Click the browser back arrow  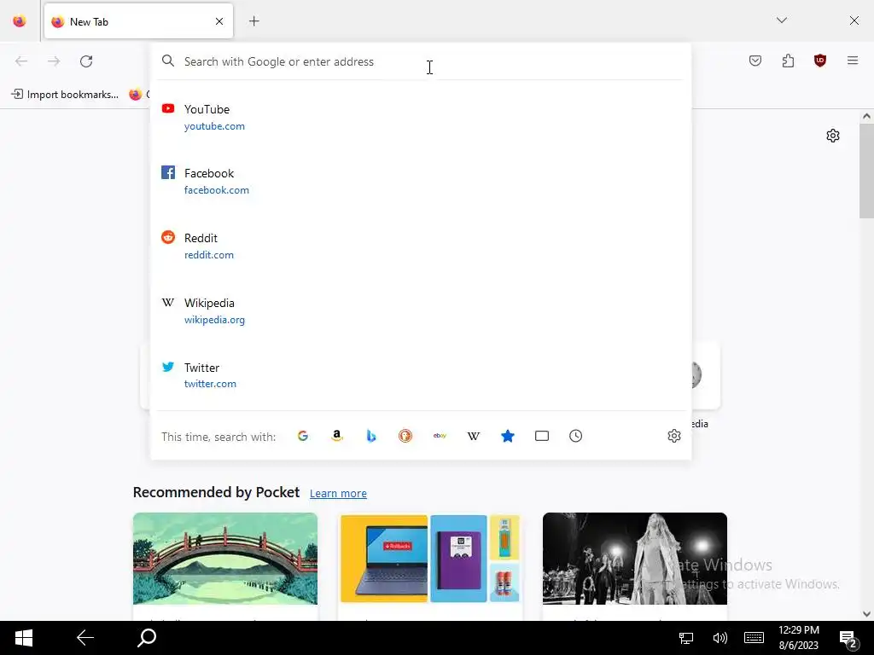tap(21, 61)
